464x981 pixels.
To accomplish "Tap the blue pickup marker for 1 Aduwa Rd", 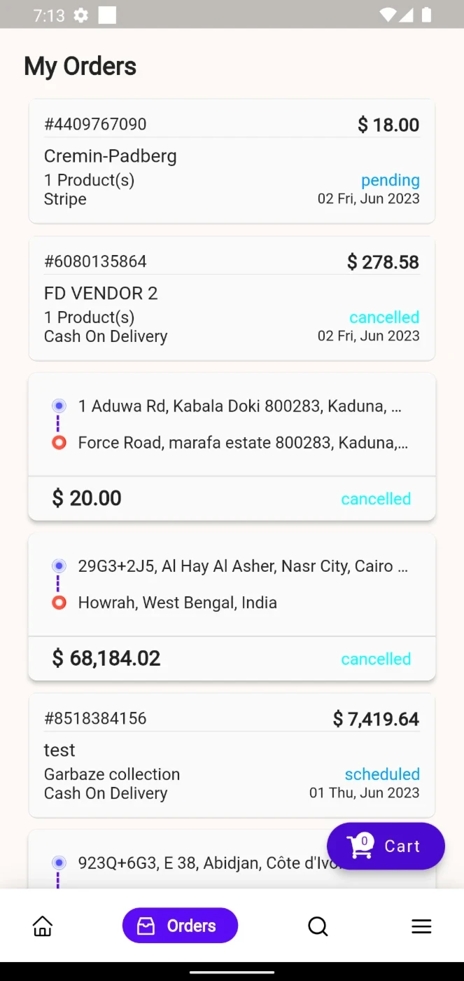I will 59,406.
